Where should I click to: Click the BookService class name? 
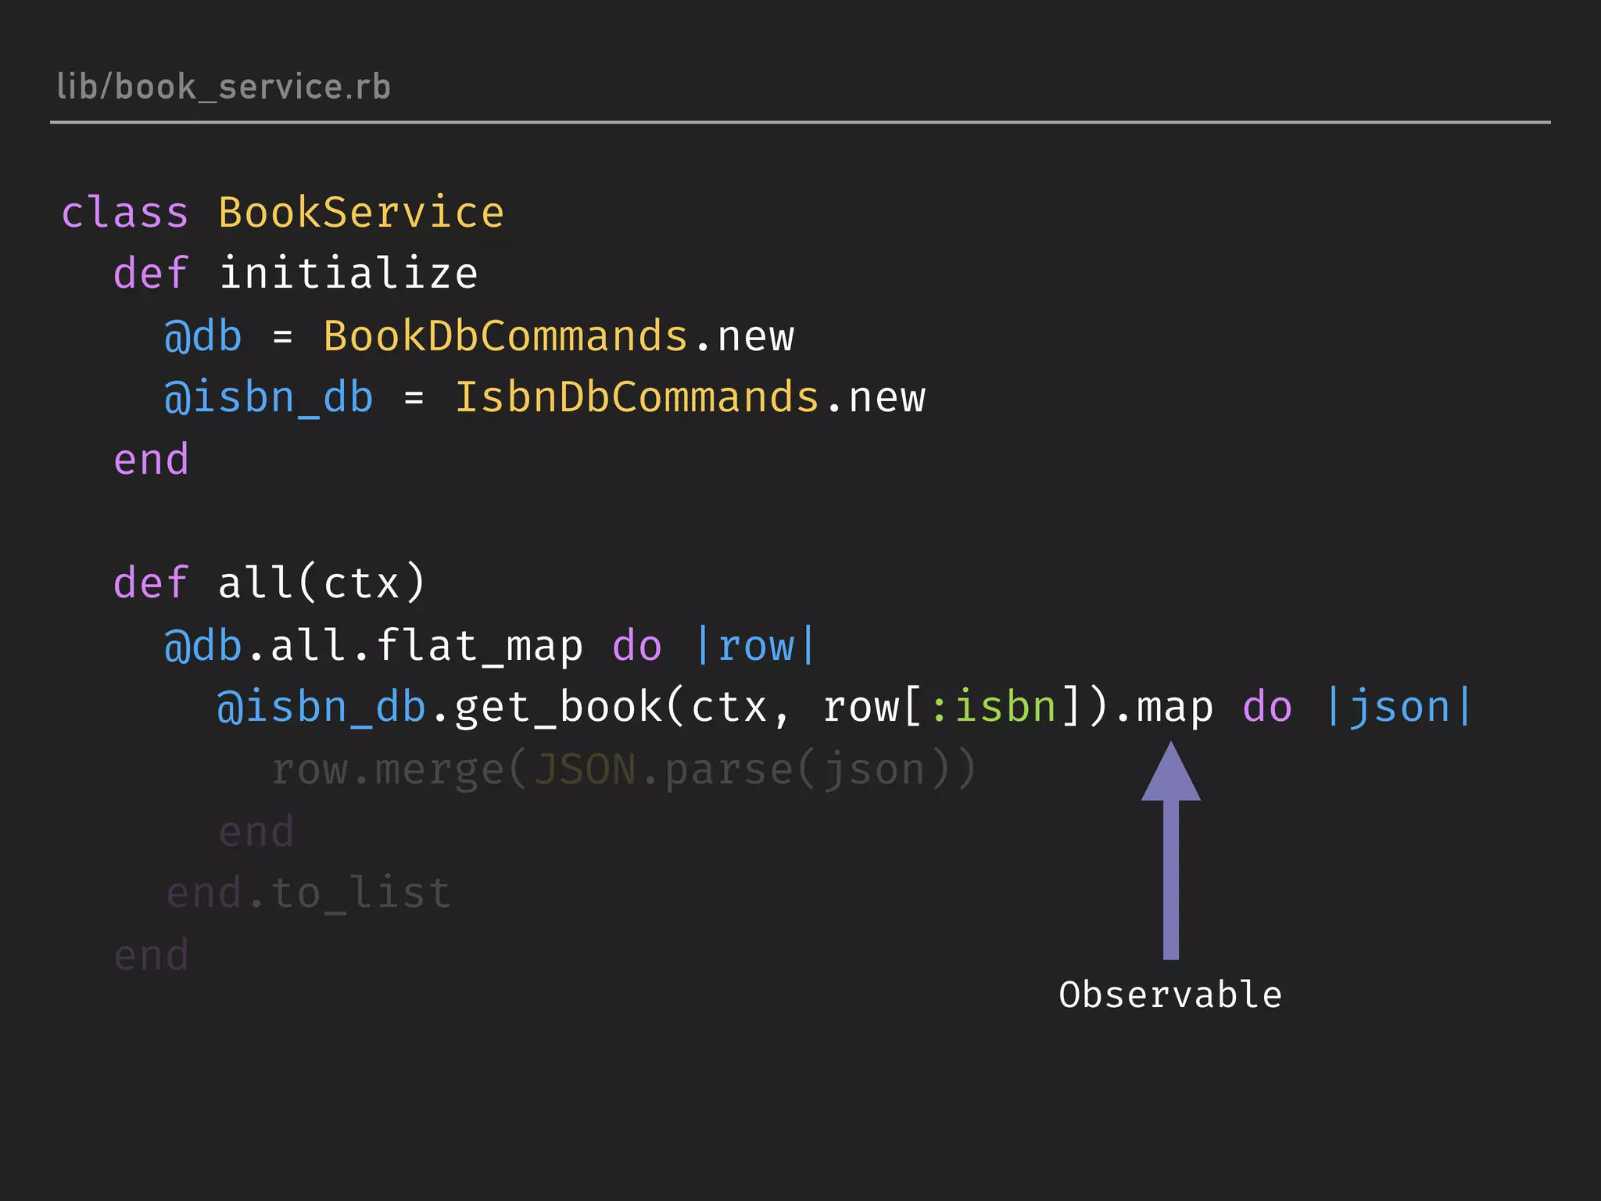pyautogui.click(x=361, y=213)
